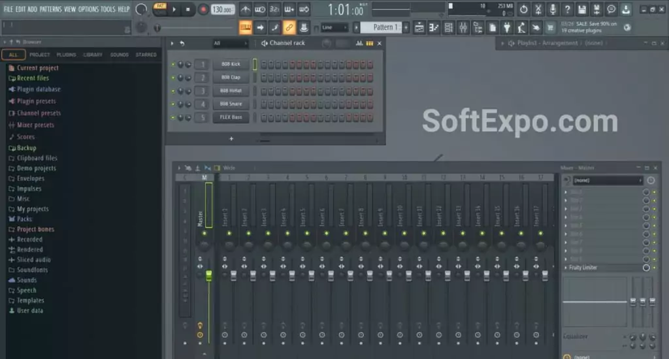Adjust the Master mixer fader
This screenshot has height=359, width=669.
click(x=208, y=275)
